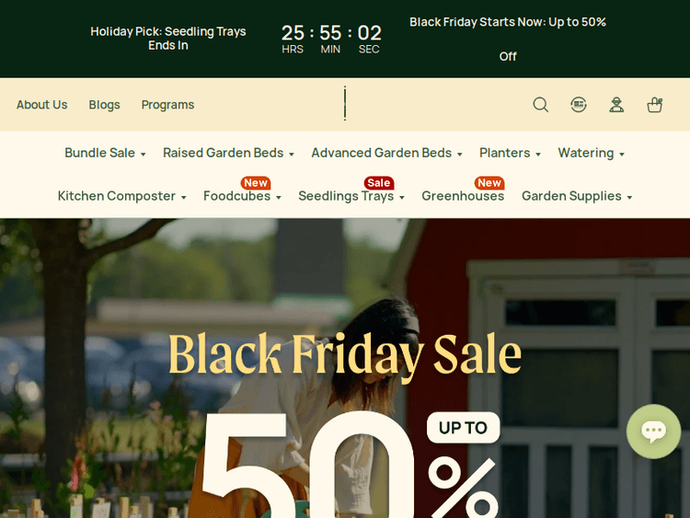This screenshot has width=690, height=518.
Task: Expand the Kitchen Composter menu
Action: [121, 196]
